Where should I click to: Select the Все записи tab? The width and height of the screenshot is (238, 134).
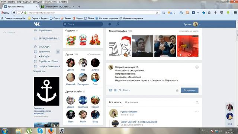click(x=115, y=102)
